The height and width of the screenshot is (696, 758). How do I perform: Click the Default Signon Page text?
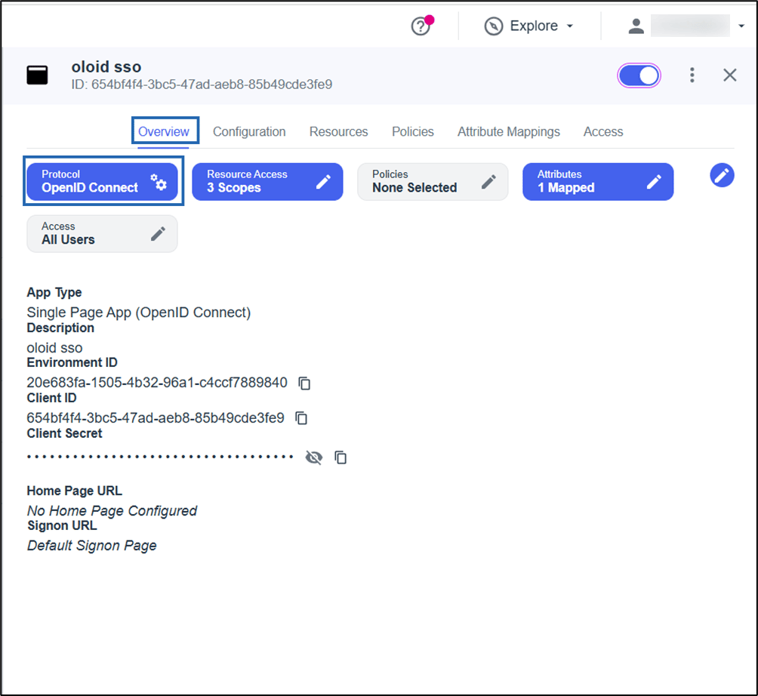(92, 546)
